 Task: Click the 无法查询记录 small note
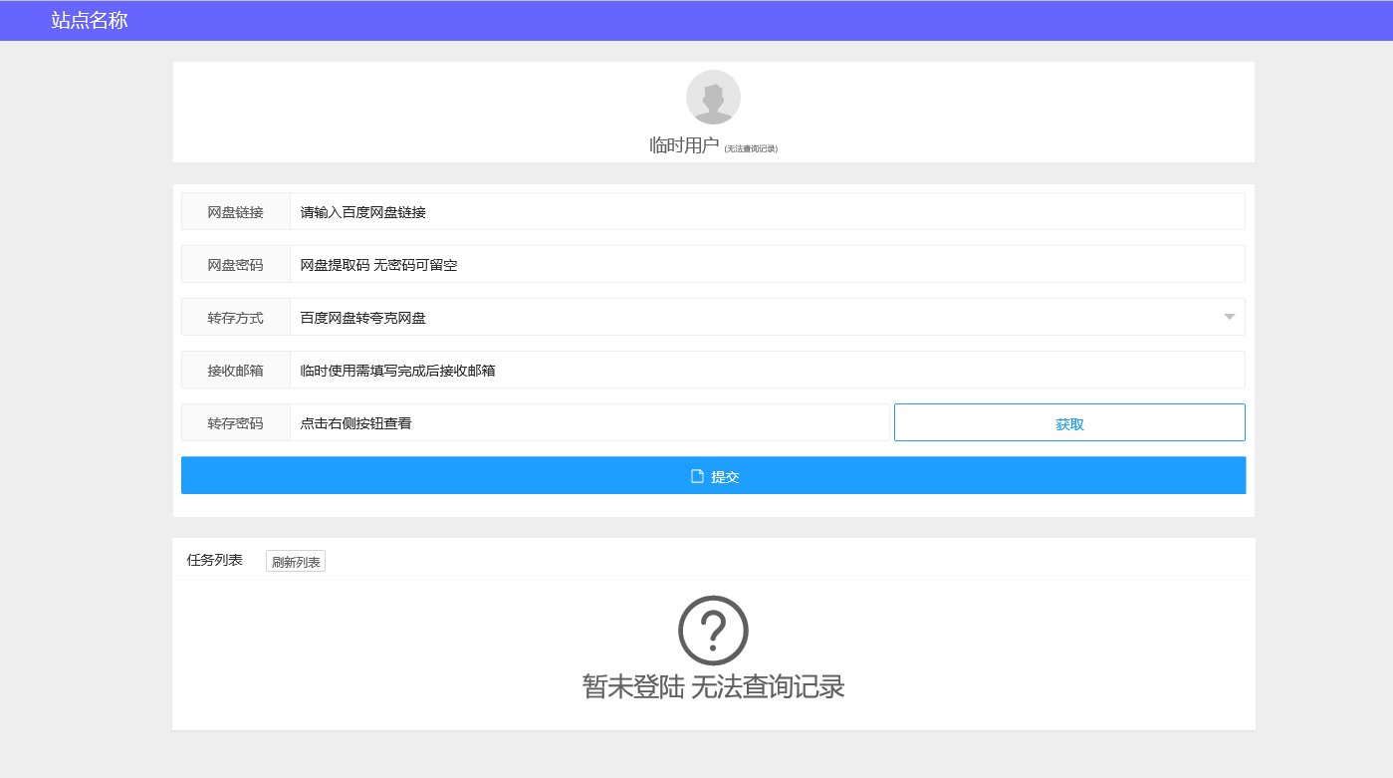click(751, 148)
